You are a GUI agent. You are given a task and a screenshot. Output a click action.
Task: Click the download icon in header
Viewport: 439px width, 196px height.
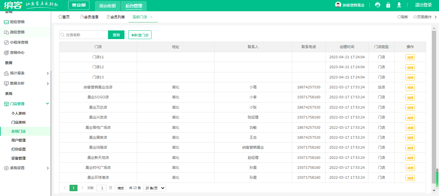click(x=399, y=5)
